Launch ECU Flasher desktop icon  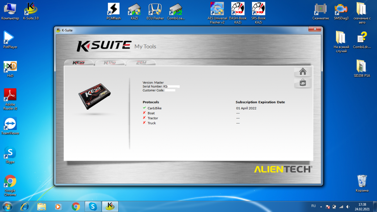coord(155,11)
